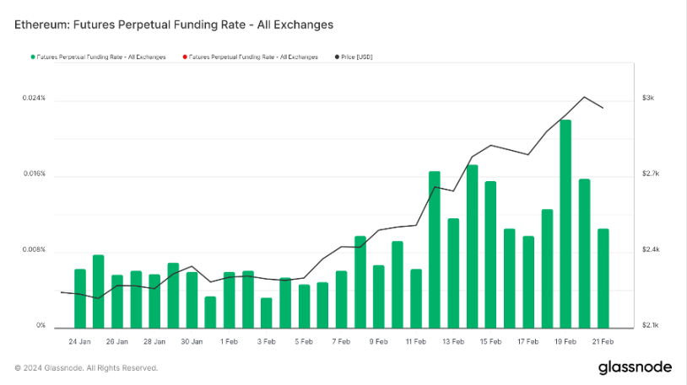Click the red legend dot for Funding Rate
The width and height of the screenshot is (687, 385).
coord(185,57)
